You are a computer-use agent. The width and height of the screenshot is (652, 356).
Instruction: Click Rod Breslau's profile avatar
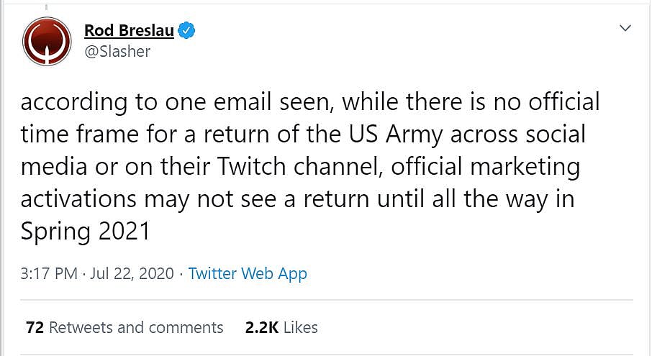[x=47, y=41]
